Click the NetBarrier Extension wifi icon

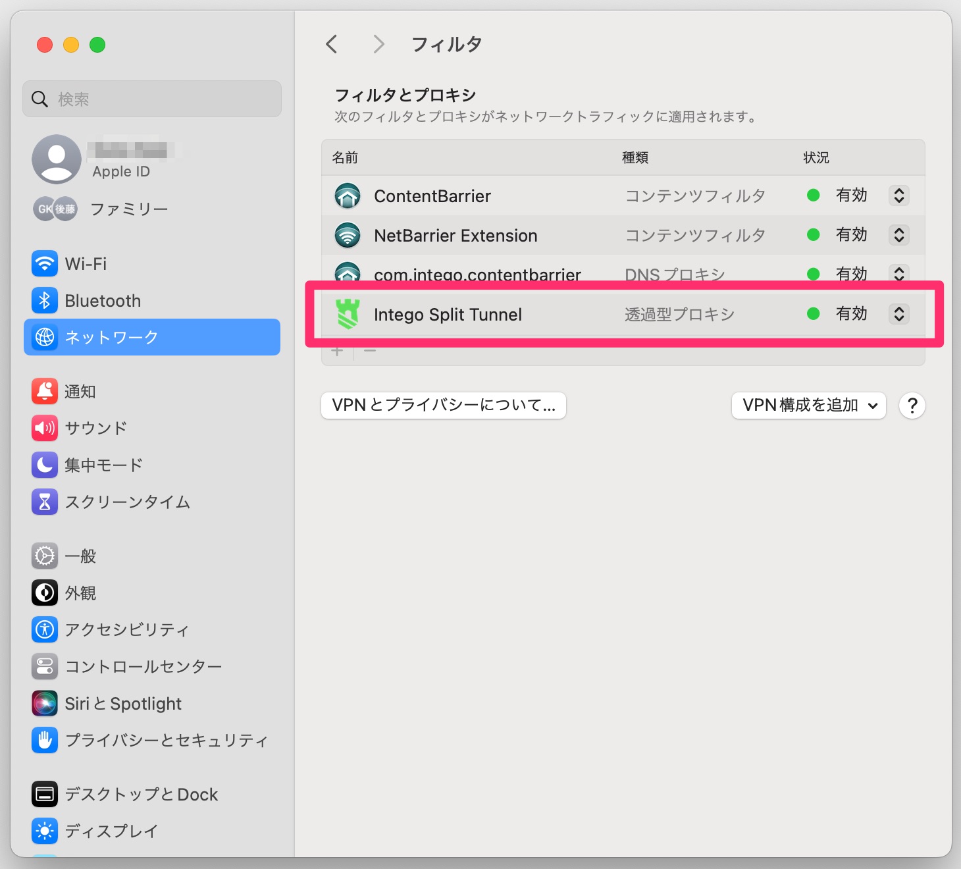pyautogui.click(x=348, y=235)
